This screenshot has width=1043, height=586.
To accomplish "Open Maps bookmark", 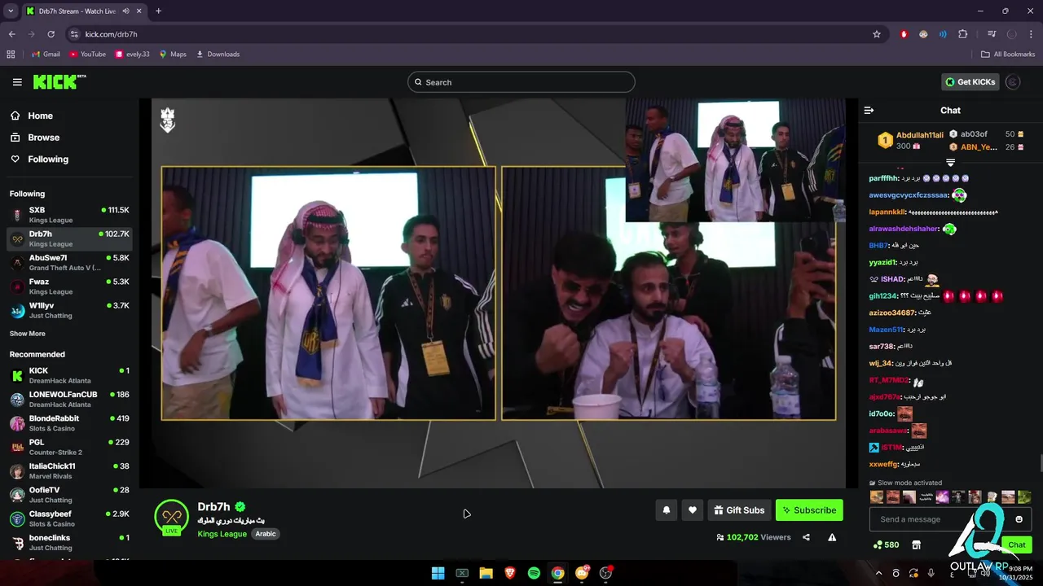I will click(x=173, y=55).
